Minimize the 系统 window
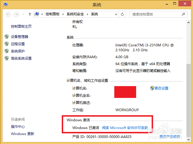 (167, 4)
